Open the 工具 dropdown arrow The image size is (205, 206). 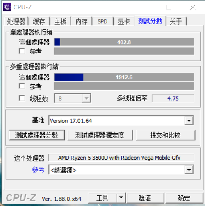coord(121,198)
